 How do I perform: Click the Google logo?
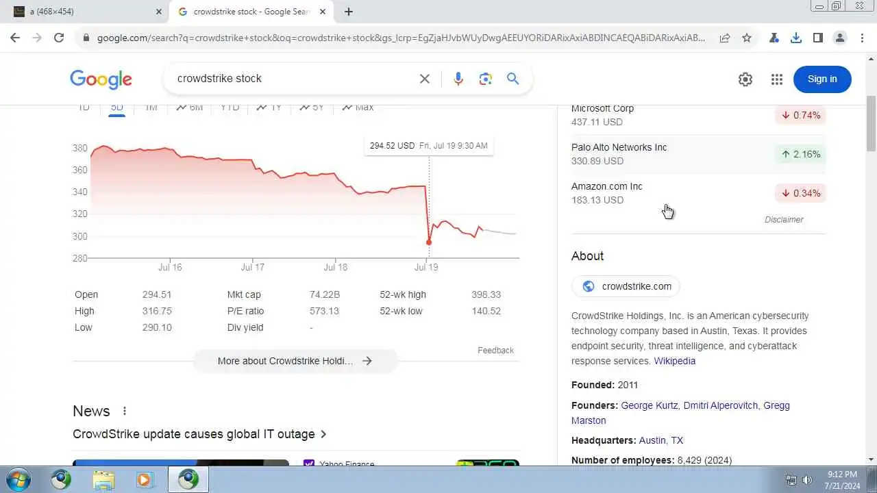coord(101,79)
